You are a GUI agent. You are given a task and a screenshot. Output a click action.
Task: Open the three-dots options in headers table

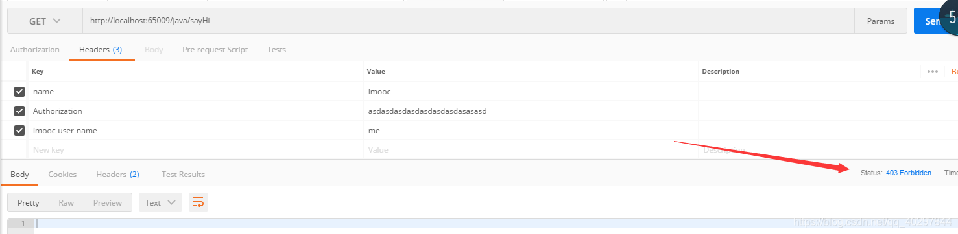tap(933, 72)
